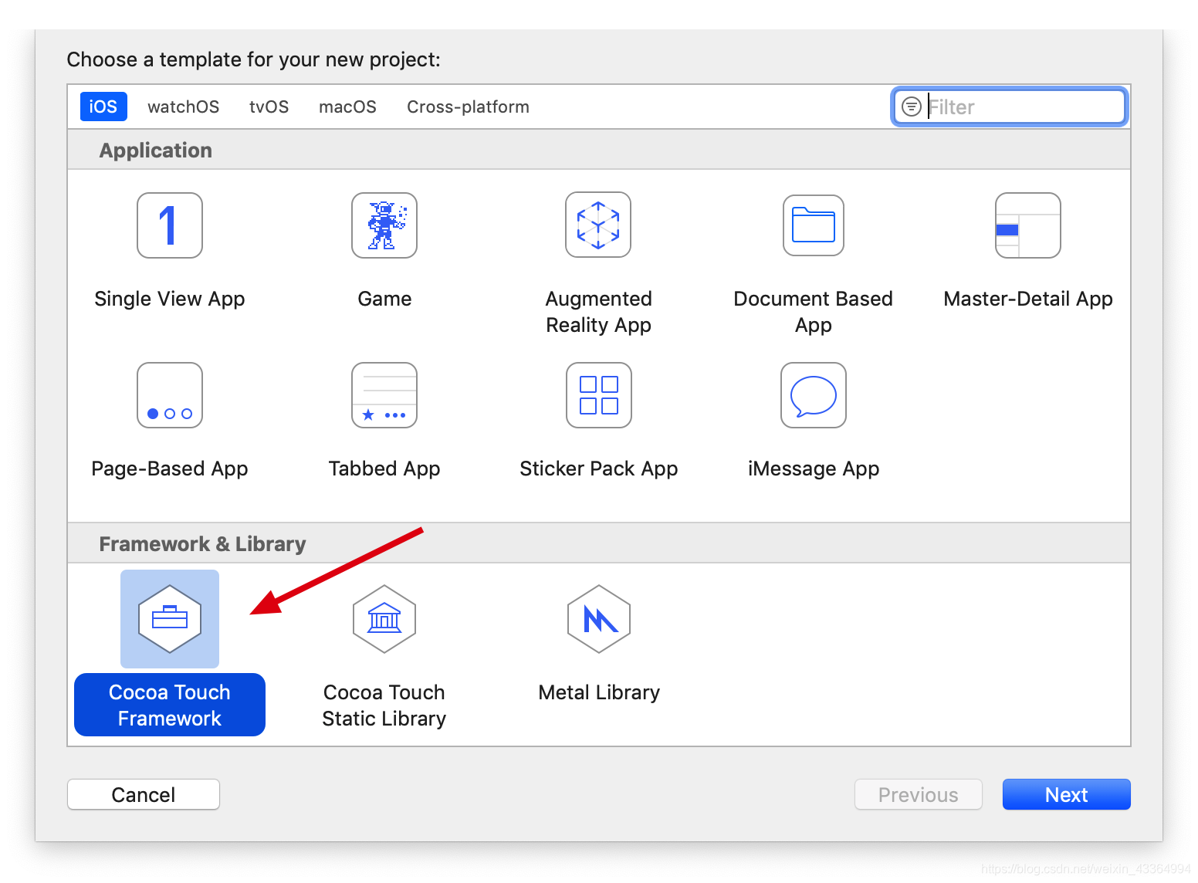Open the Cross-platform tab
The height and width of the screenshot is (883, 1198).
[x=468, y=107]
